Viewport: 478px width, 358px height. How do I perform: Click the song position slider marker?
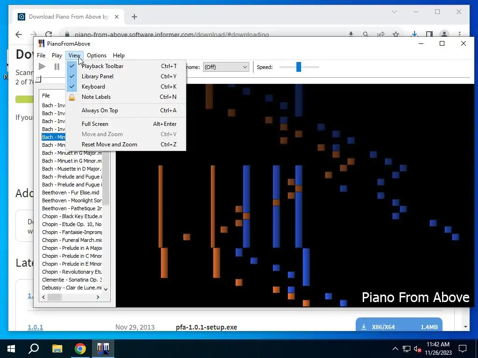pyautogui.click(x=38, y=79)
